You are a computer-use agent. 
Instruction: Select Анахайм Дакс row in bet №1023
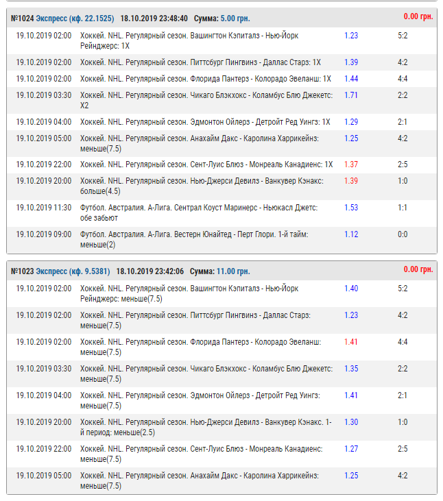click(x=221, y=481)
